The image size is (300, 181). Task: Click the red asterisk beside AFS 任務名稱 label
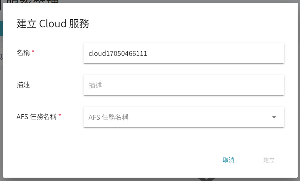click(x=60, y=115)
